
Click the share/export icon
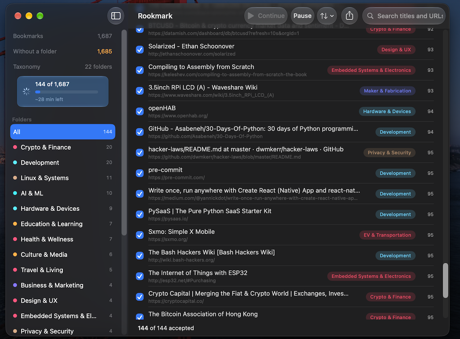pyautogui.click(x=349, y=16)
